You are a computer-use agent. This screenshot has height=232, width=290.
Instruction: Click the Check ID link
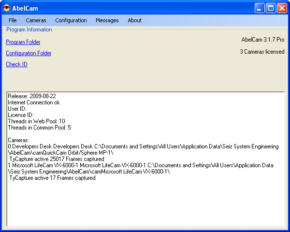(x=16, y=64)
